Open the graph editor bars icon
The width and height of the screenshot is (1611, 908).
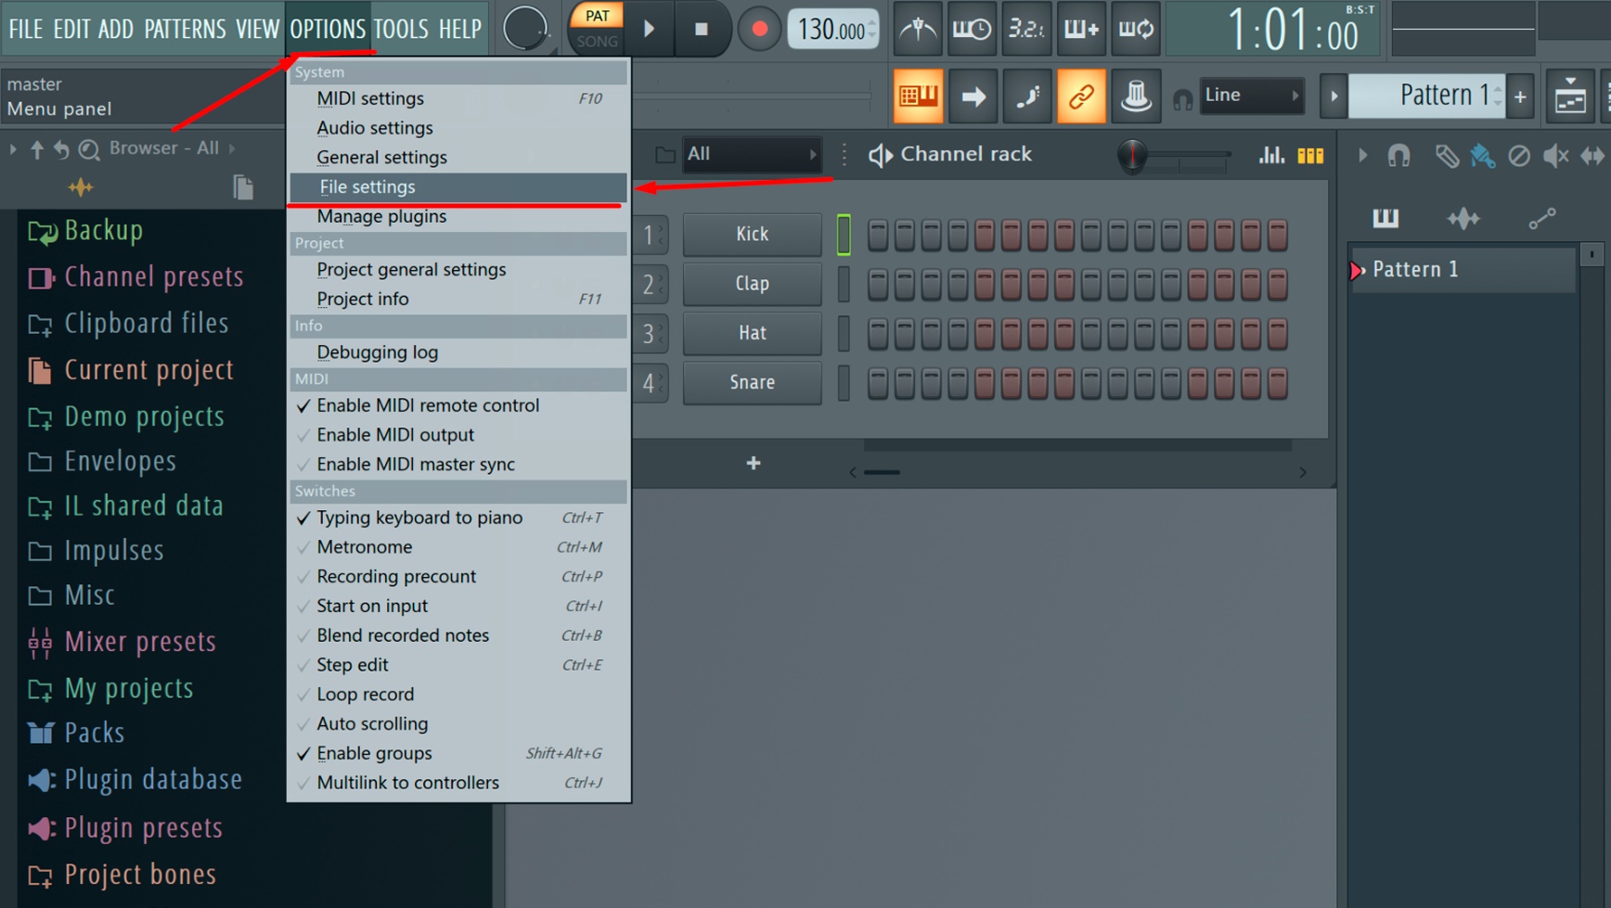tap(1271, 155)
